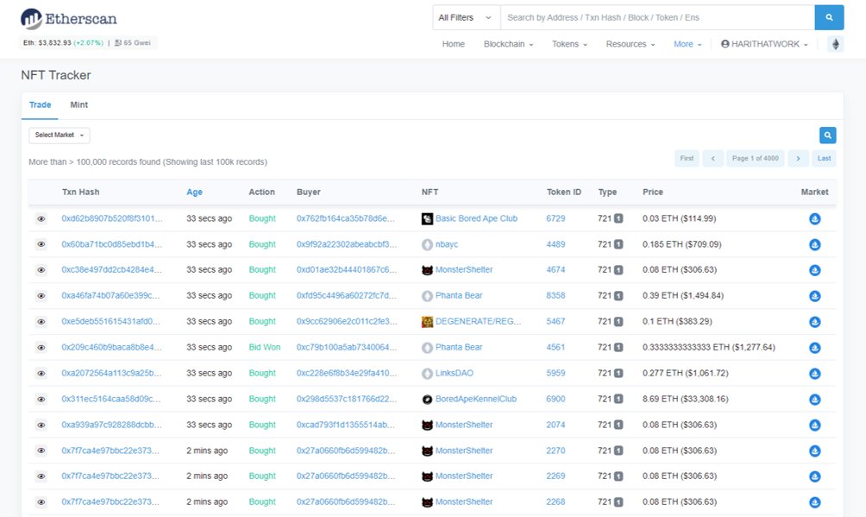Image resolution: width=866 pixels, height=517 pixels.
Task: Click the BoredApeKennelClub NFT thumbnail icon
Action: click(427, 400)
